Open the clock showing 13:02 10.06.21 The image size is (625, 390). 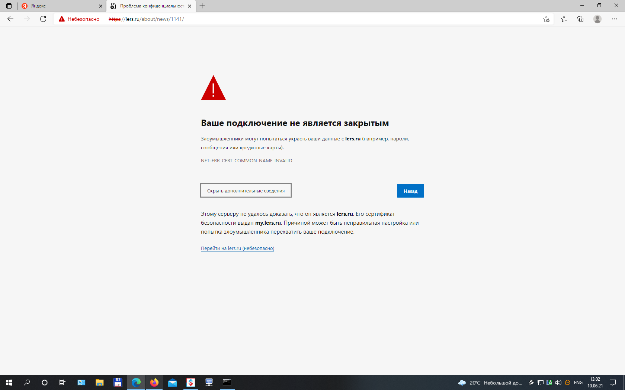(x=595, y=383)
